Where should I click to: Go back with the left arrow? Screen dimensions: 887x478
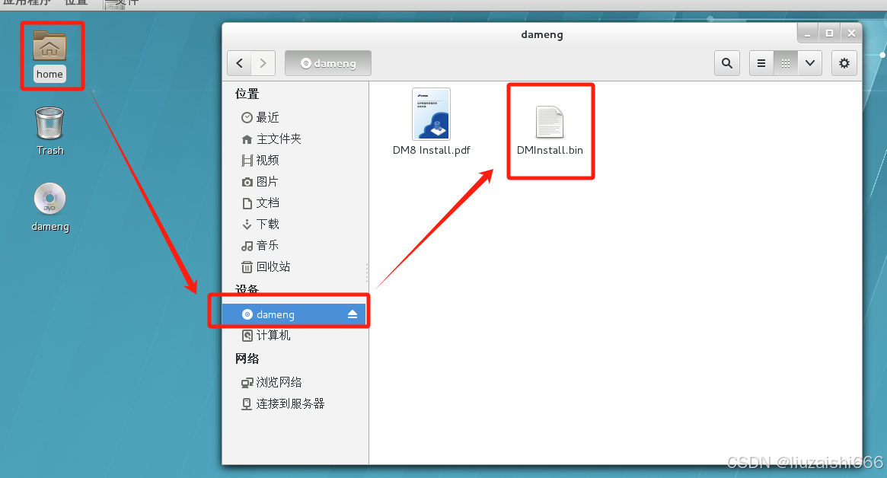(x=239, y=63)
